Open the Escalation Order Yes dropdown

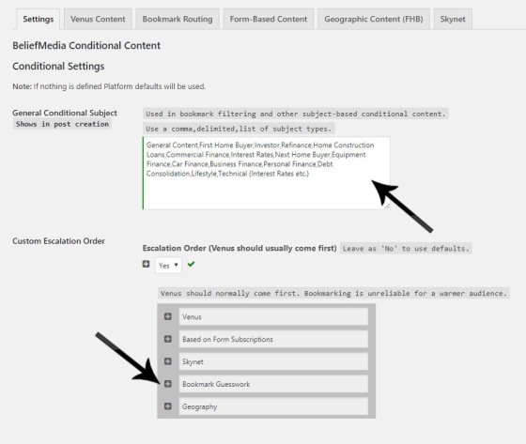pyautogui.click(x=168, y=266)
